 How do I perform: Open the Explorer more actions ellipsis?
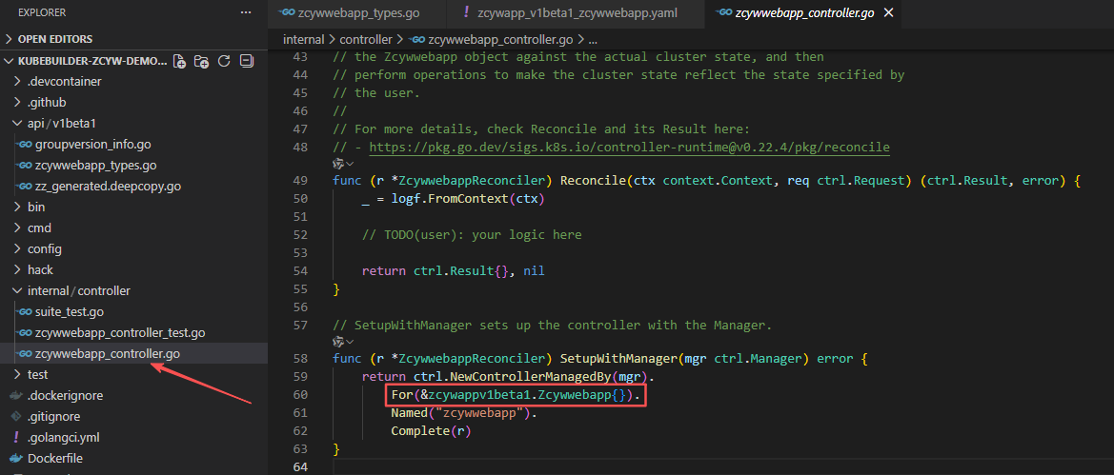tap(246, 13)
